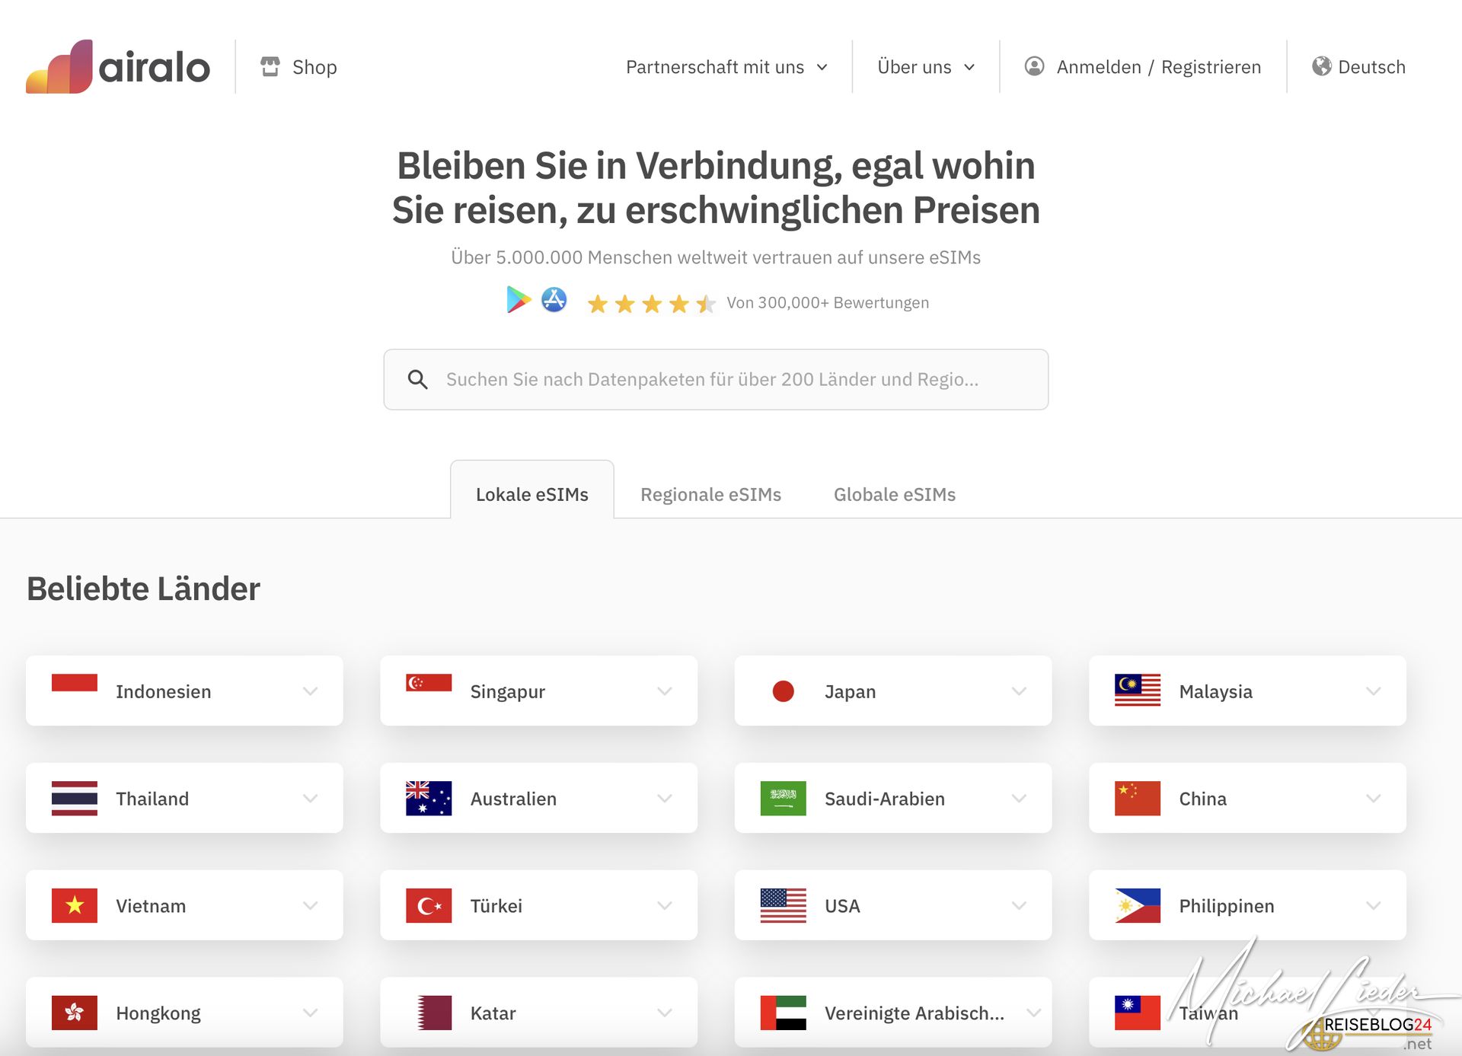The width and height of the screenshot is (1462, 1056).
Task: Open the Shop storefront icon
Action: tap(270, 66)
